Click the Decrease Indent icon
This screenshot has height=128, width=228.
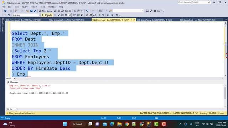click(108, 15)
